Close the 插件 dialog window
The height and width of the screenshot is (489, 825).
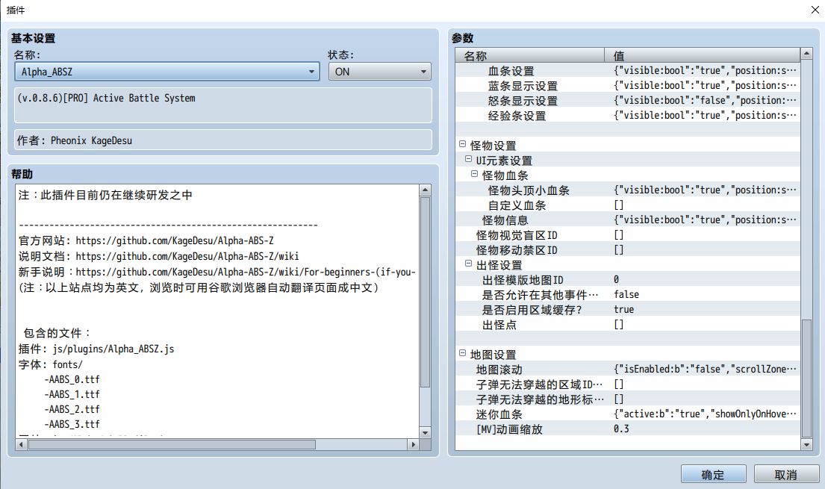pyautogui.click(x=815, y=10)
